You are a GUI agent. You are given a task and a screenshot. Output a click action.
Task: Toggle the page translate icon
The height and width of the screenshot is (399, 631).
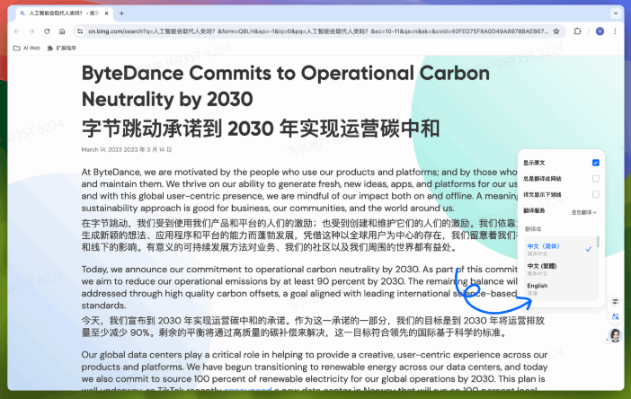615,317
